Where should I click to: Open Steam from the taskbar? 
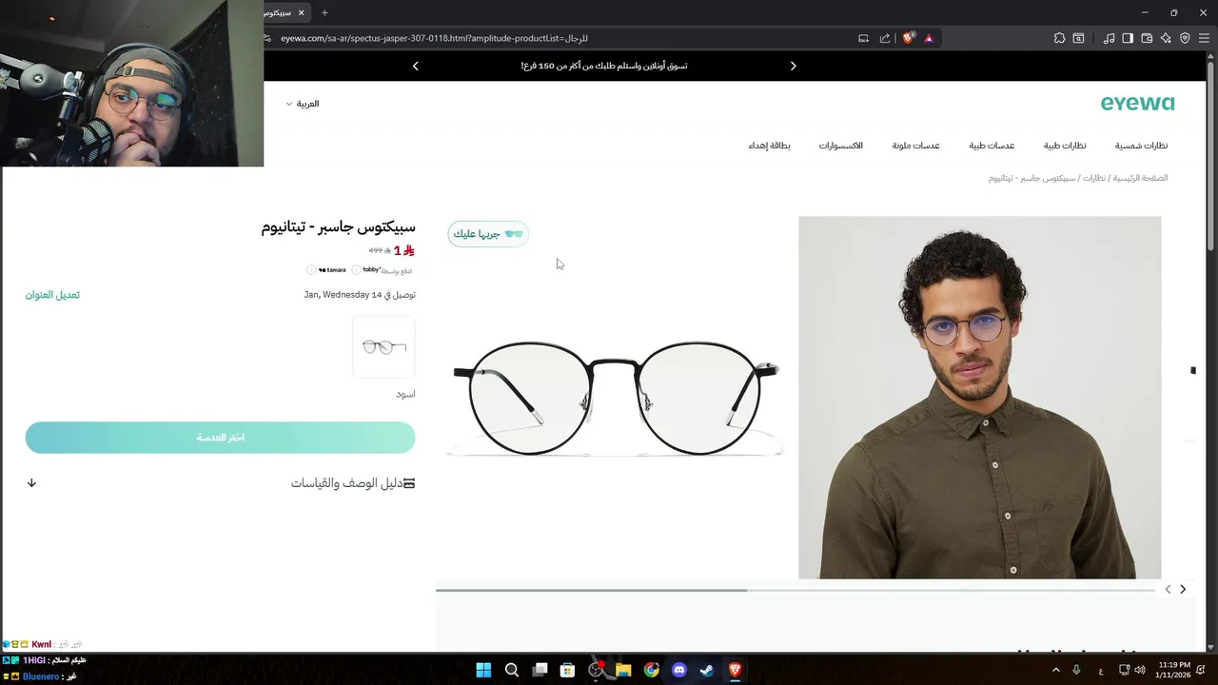(x=707, y=670)
